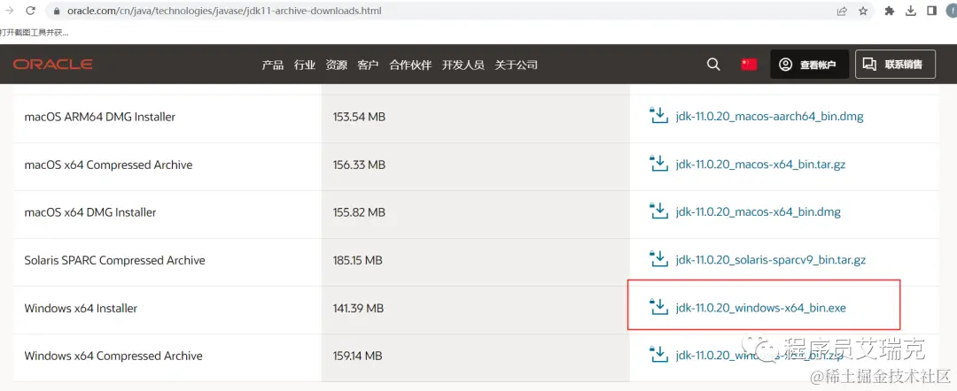The image size is (957, 391).
Task: Open browser extensions puzzle icon
Action: (x=890, y=11)
